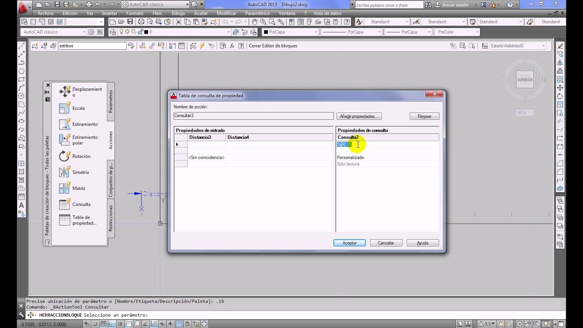This screenshot has height=328, width=583.
Task: Open the text style Standard dropdown
Action: tap(387, 21)
